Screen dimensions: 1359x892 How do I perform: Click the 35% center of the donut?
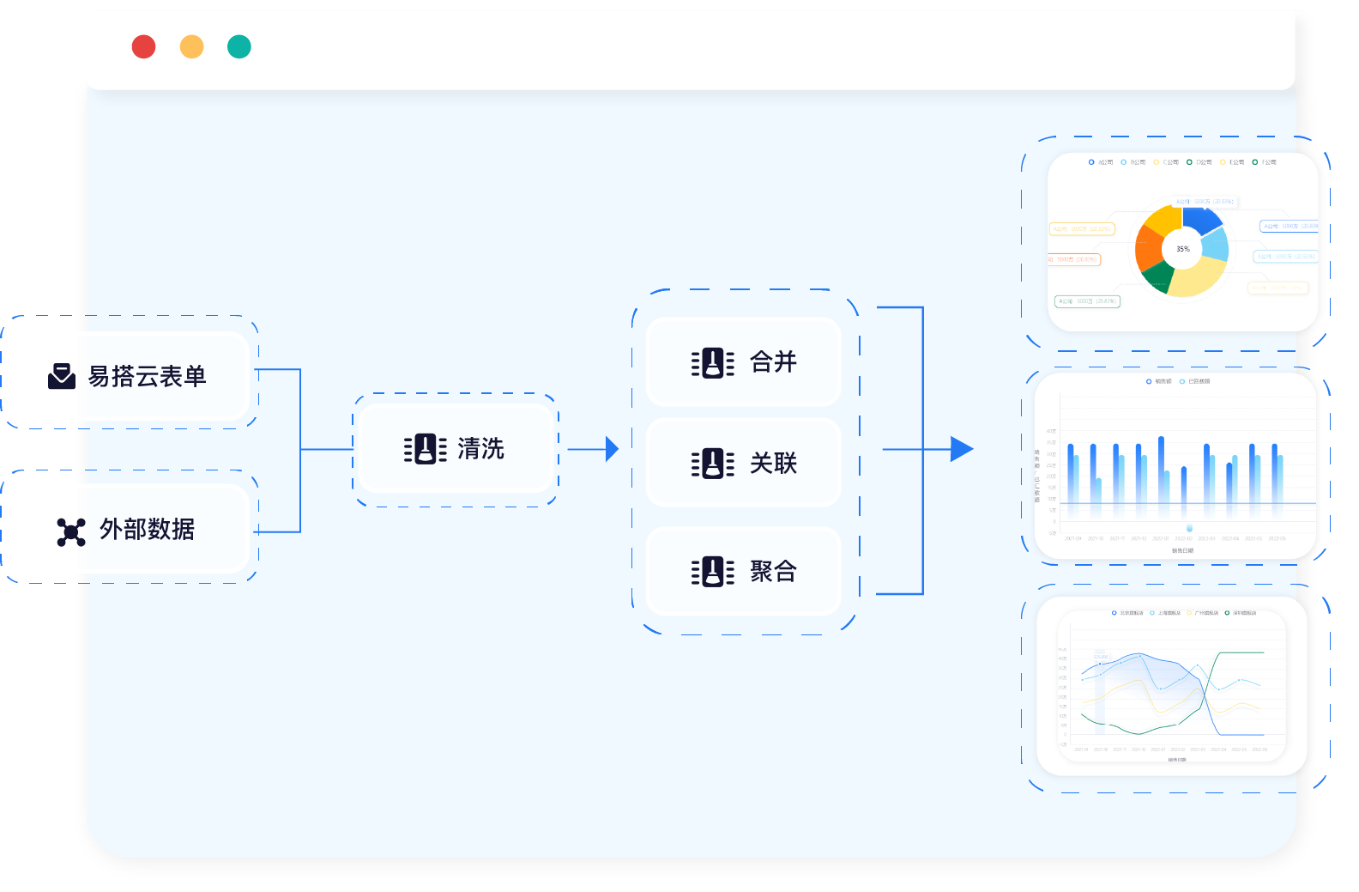pos(1183,249)
